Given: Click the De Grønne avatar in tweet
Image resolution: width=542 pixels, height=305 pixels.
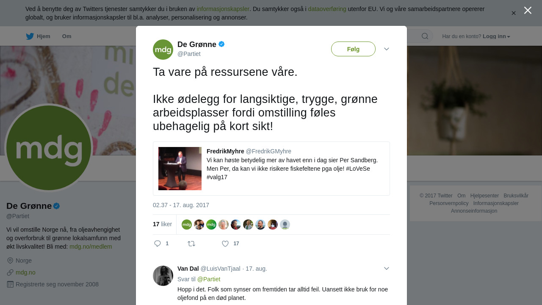Looking at the screenshot, I should tap(163, 50).
